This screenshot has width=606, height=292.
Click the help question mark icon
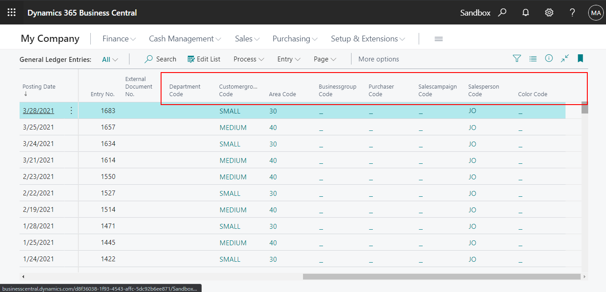pyautogui.click(x=572, y=12)
